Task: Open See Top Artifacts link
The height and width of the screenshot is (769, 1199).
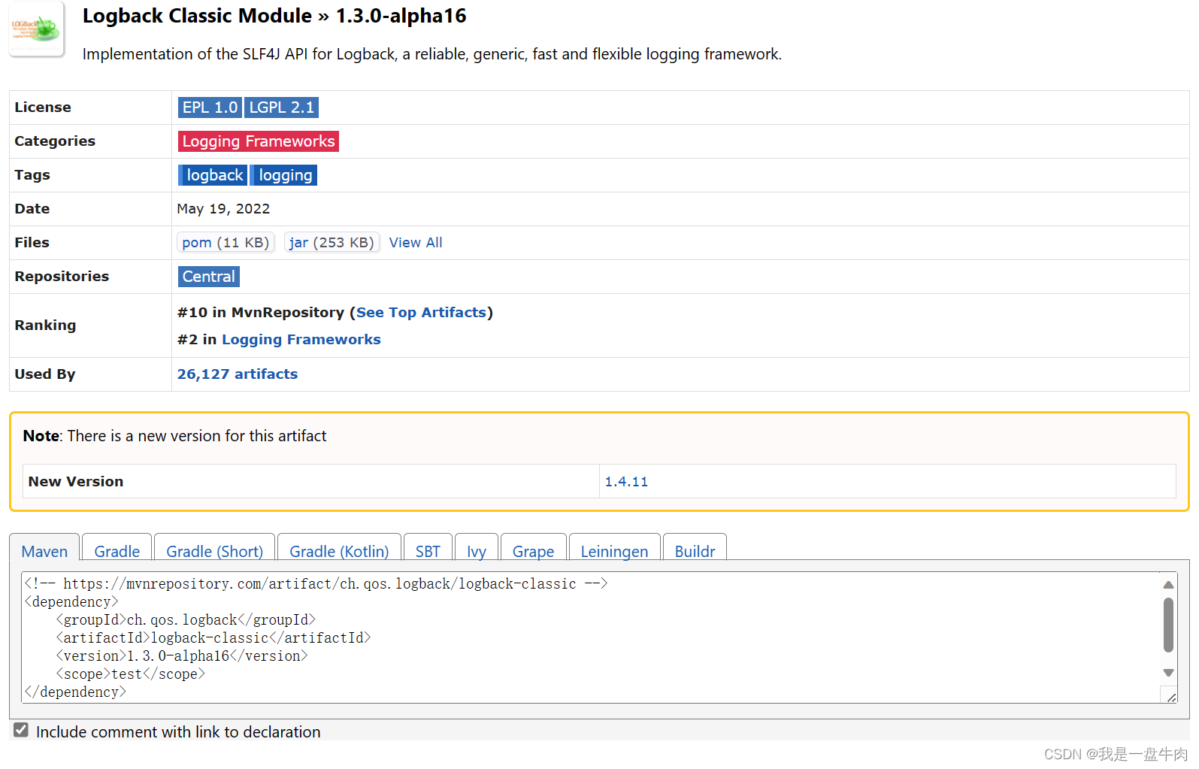Action: [x=421, y=313]
